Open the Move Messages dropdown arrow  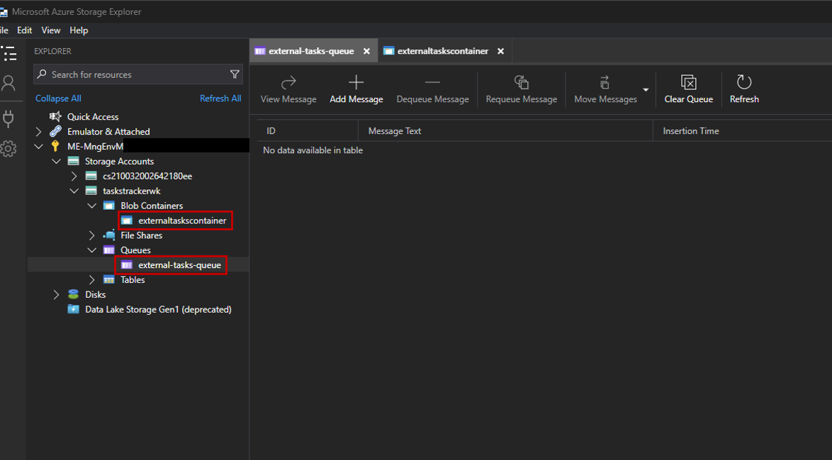646,90
